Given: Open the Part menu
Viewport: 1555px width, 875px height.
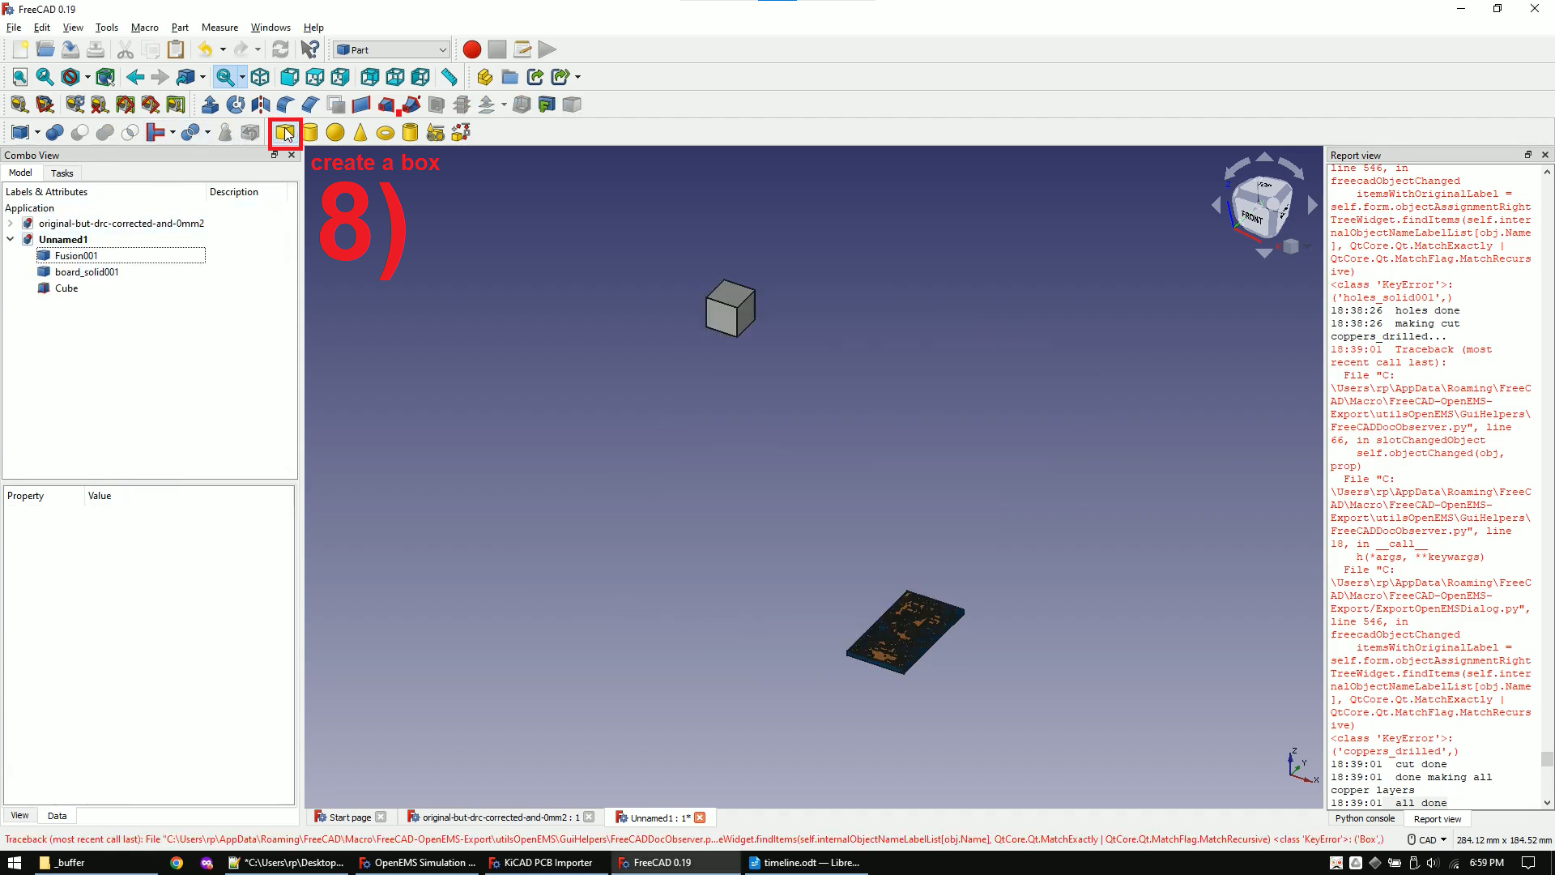Looking at the screenshot, I should (180, 27).
